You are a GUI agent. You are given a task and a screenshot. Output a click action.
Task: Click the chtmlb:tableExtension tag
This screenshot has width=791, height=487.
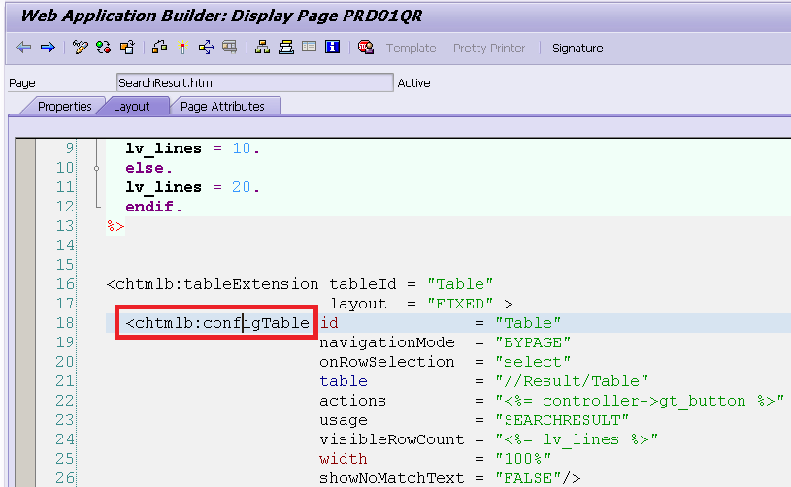pos(213,284)
